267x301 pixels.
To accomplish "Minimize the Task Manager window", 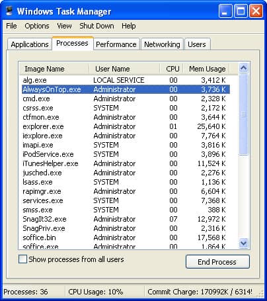I will coord(225,11).
